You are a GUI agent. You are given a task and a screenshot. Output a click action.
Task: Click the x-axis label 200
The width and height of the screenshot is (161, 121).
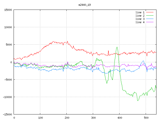[67, 118]
